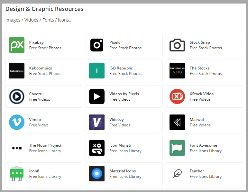The image size is (248, 192).
Task: Click the Font Awesome flag icon
Action: tap(177, 148)
